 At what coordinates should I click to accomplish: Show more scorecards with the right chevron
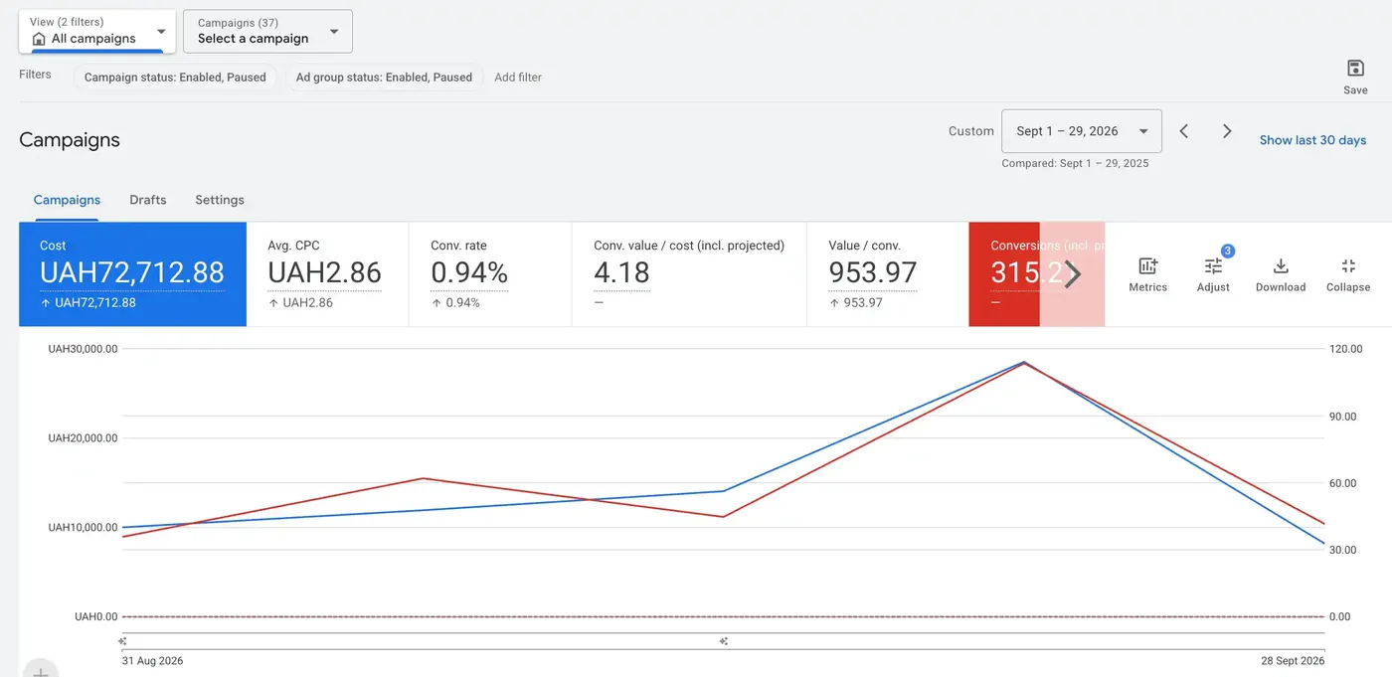[1072, 274]
